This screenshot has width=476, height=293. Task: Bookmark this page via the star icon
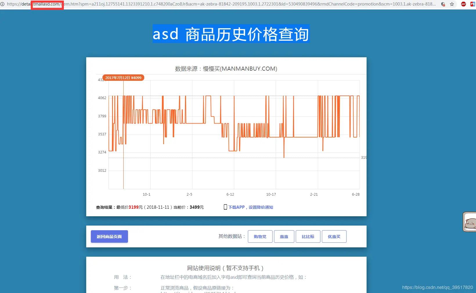[x=452, y=4]
